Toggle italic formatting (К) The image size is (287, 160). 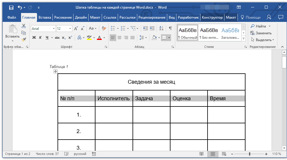click(x=41, y=38)
